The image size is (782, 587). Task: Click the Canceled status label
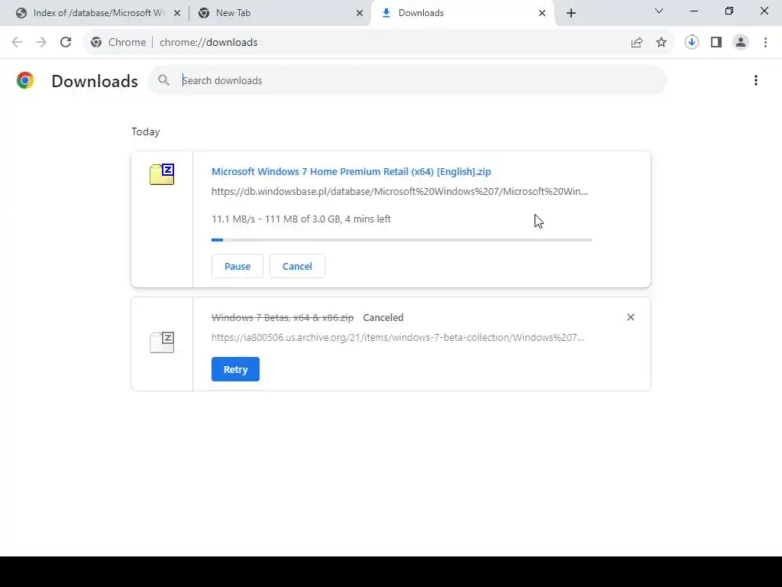click(x=383, y=317)
